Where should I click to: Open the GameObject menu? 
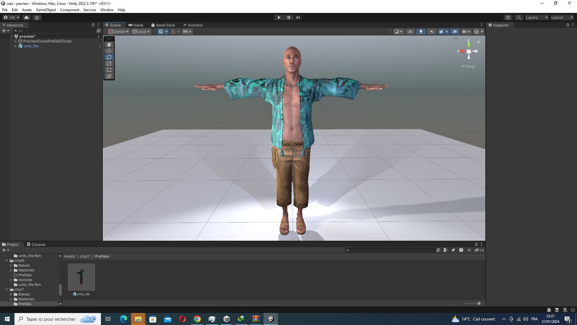[x=46, y=10]
